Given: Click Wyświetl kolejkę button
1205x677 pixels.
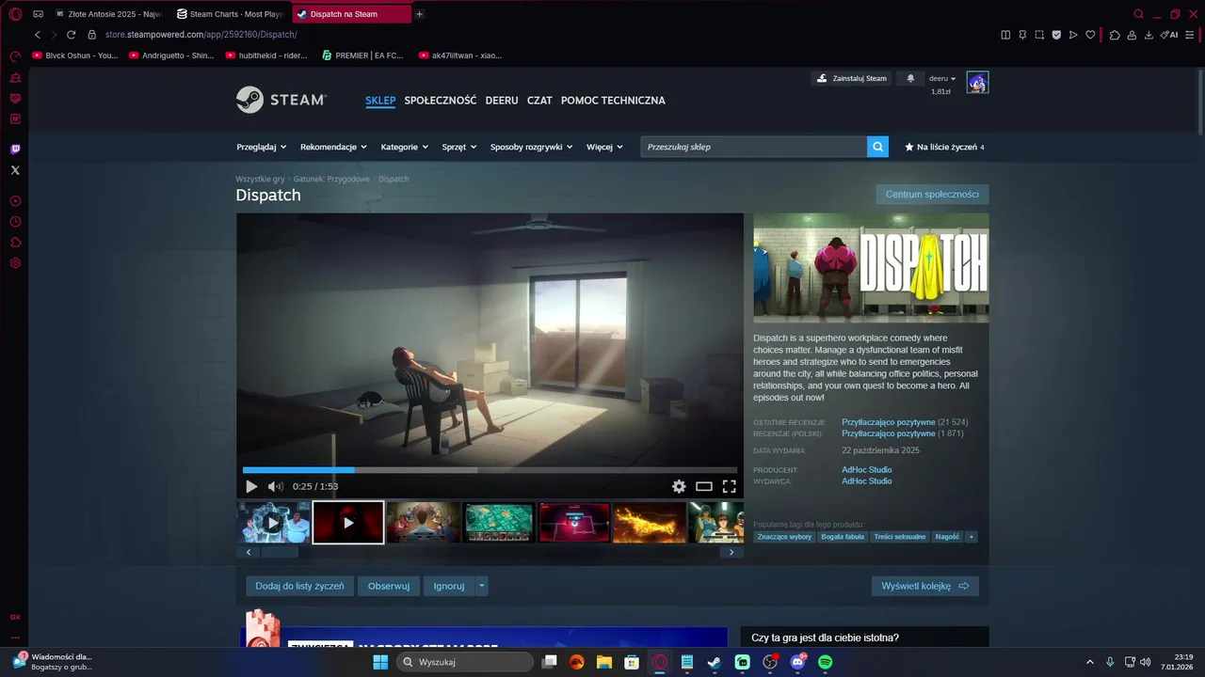Looking at the screenshot, I should (x=925, y=586).
